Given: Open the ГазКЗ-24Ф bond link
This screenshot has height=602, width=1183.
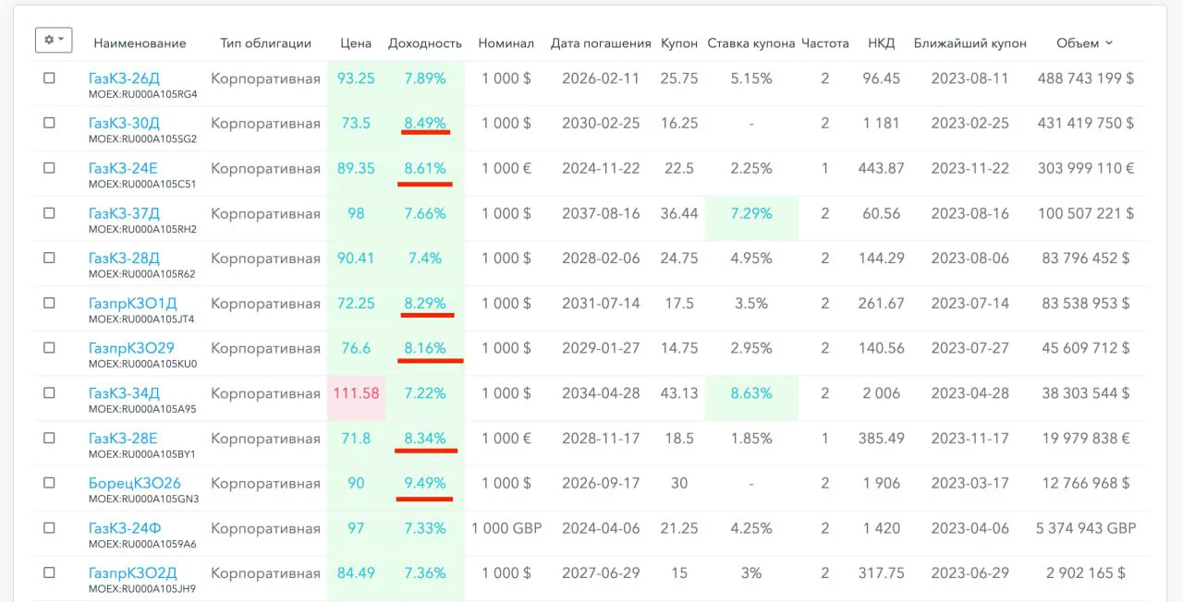Looking at the screenshot, I should 125,528.
